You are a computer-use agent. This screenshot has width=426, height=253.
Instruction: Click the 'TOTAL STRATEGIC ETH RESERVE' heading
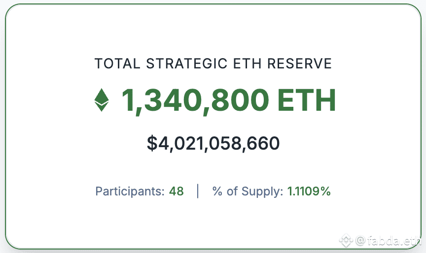pyautogui.click(x=213, y=63)
